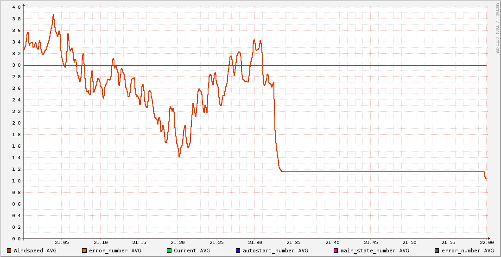Click the 21:05 time axis label
This screenshot has height=257, width=501.
coord(62,243)
